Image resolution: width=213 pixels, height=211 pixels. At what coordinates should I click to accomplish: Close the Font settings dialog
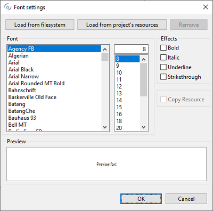point(206,7)
